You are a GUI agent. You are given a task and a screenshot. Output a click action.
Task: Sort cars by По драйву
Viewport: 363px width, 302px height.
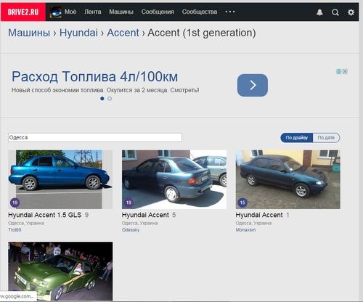point(297,138)
